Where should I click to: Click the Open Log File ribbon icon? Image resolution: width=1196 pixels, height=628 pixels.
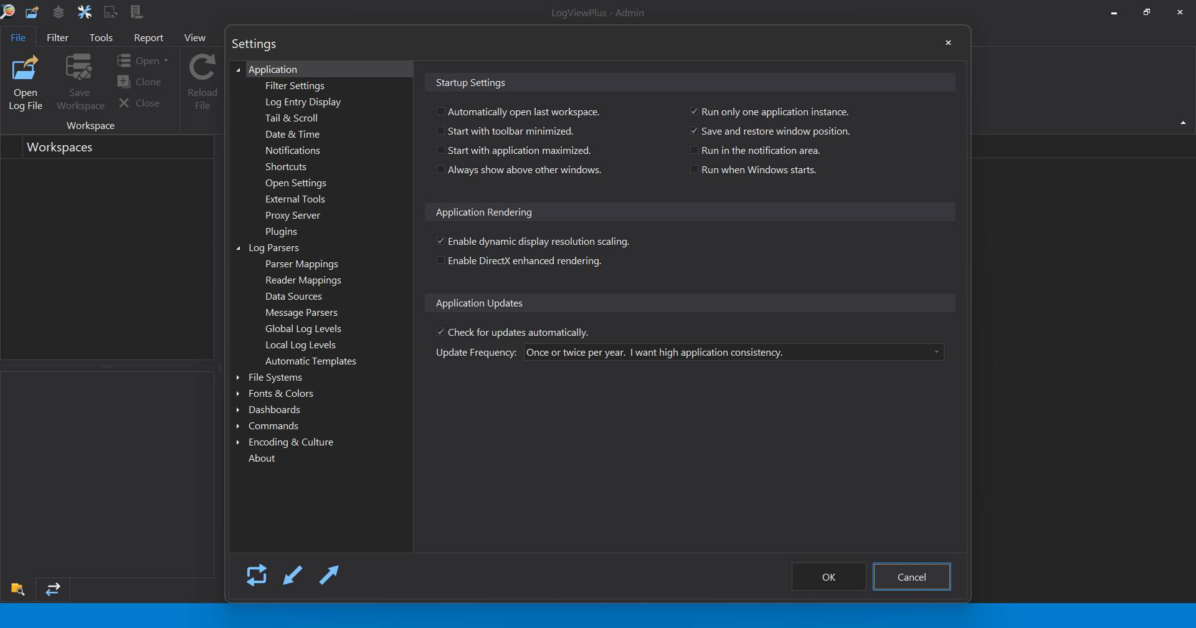point(26,68)
